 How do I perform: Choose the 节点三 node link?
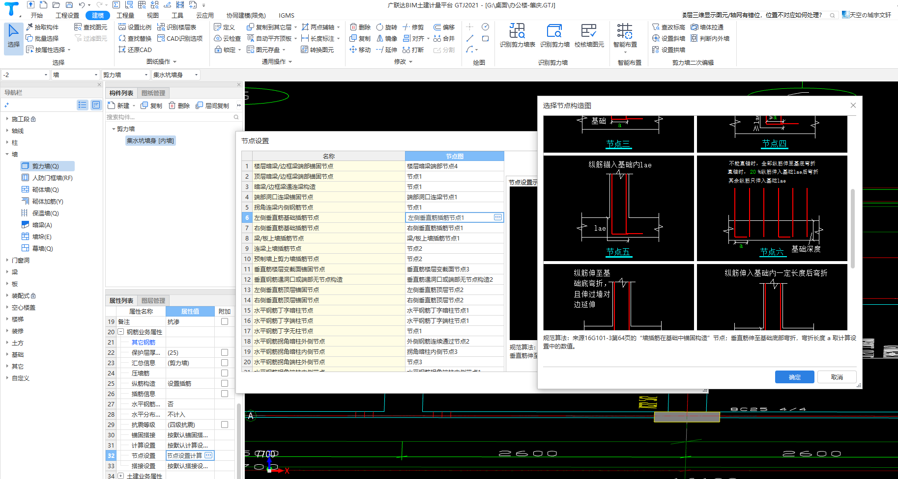(618, 144)
